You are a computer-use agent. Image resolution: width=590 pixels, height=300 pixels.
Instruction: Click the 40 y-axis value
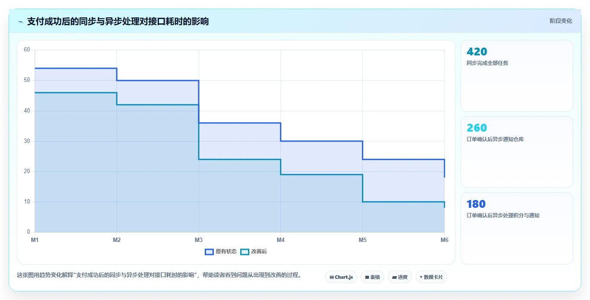pyautogui.click(x=27, y=111)
